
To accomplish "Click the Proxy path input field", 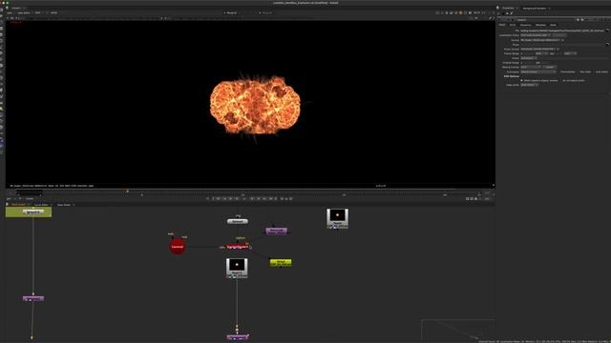I will pos(562,45).
